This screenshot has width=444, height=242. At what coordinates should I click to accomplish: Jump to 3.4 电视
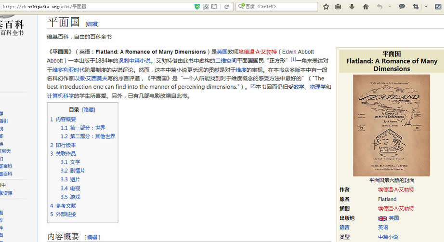pos(70,188)
